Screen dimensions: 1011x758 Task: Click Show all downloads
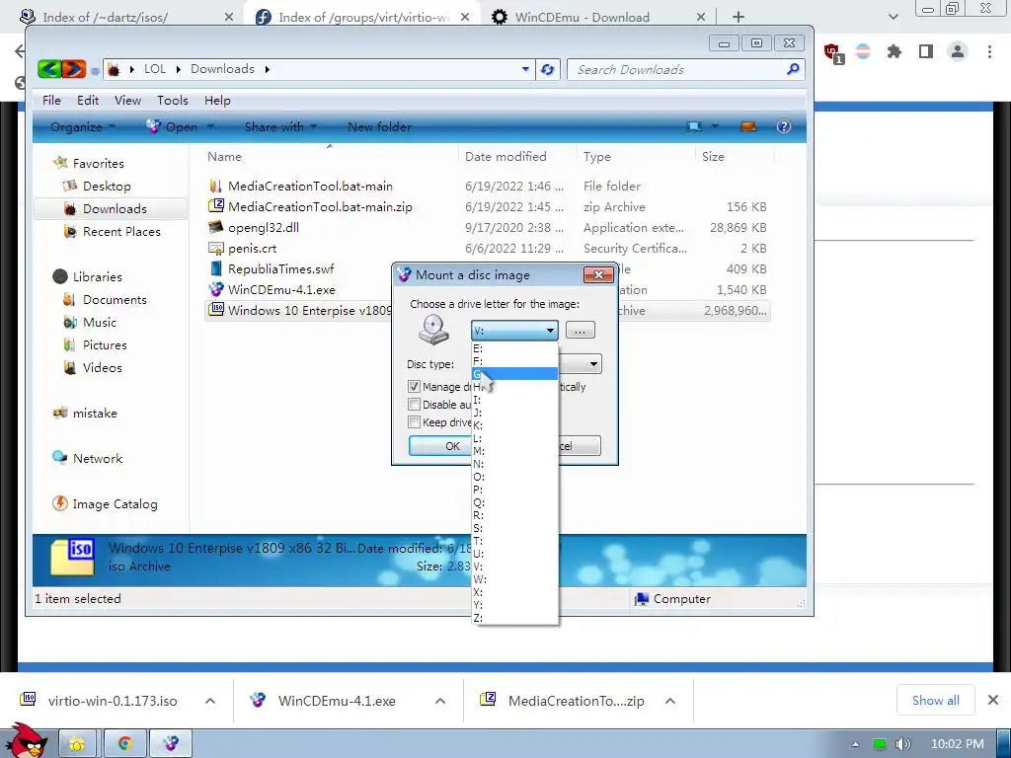935,700
